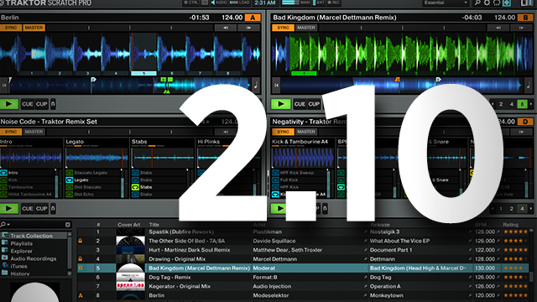Click the Deck B skip-to-start icon
The image size is (537, 302).
click(x=276, y=86)
